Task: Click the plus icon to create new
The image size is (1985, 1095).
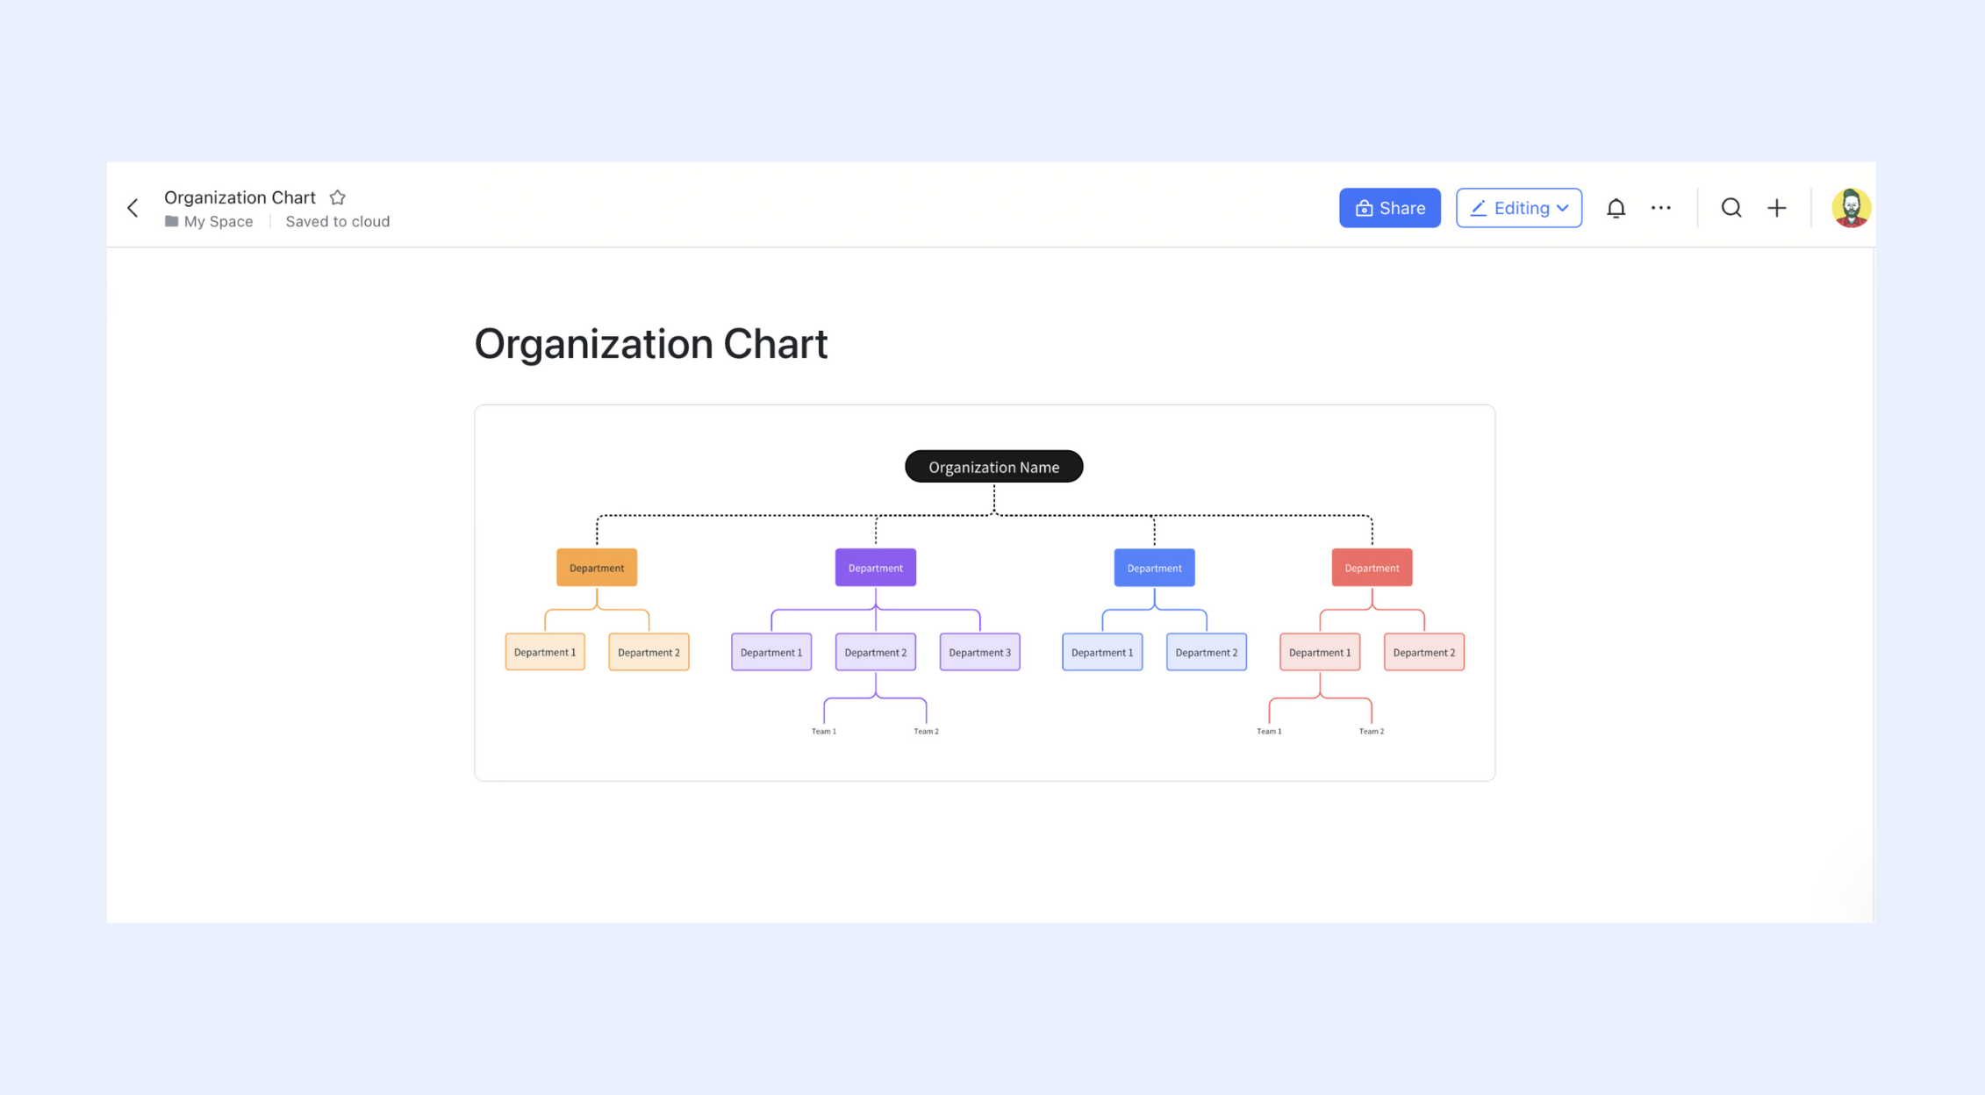Action: pos(1776,208)
